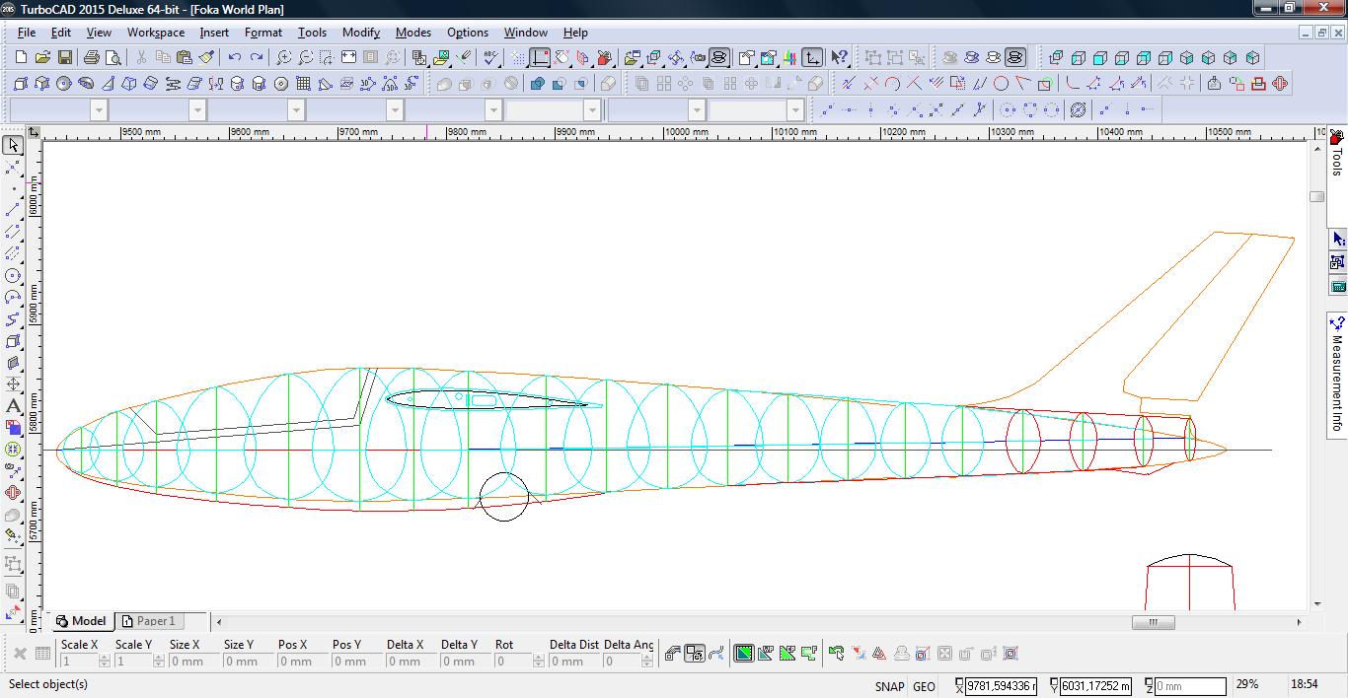Click the Zoom In magnifier icon
This screenshot has width=1348, height=698.
point(283,58)
